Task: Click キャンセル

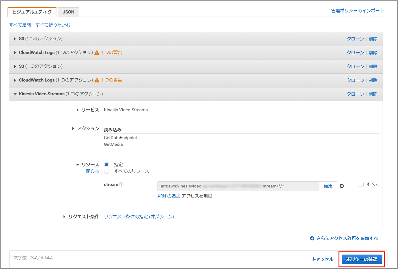Action: tap(322, 259)
